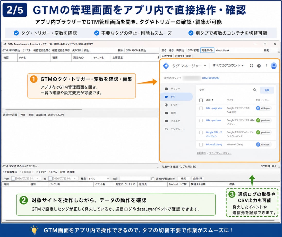Check the Microsoft Clarity row checkbox
This screenshot has height=237, width=282.
pos(201,144)
